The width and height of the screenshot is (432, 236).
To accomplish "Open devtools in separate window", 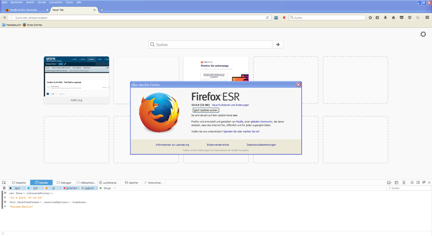I will pos(424,182).
